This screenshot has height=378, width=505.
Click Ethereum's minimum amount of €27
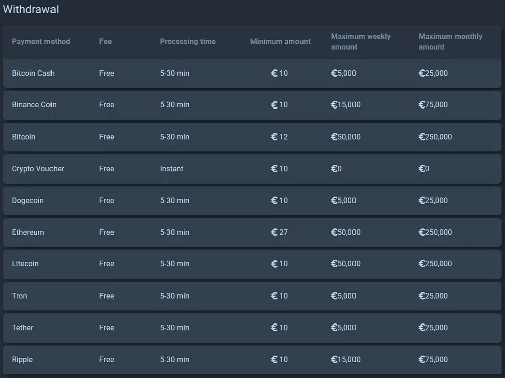point(279,232)
